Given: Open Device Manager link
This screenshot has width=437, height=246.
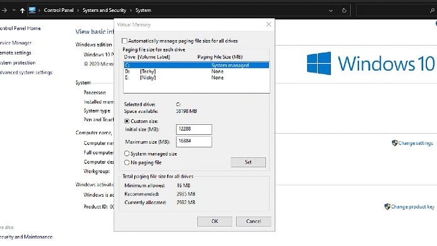Looking at the screenshot, I should coord(16,43).
